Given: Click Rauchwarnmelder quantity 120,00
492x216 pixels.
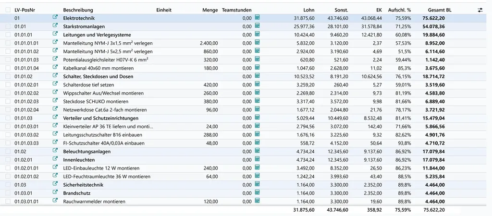Looking at the screenshot, I should pos(211,201).
